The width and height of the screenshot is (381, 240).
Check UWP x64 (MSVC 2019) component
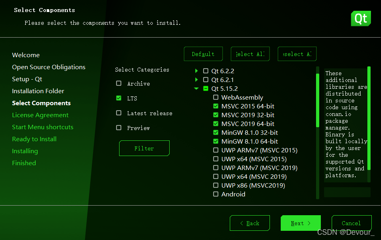pyautogui.click(x=215, y=176)
